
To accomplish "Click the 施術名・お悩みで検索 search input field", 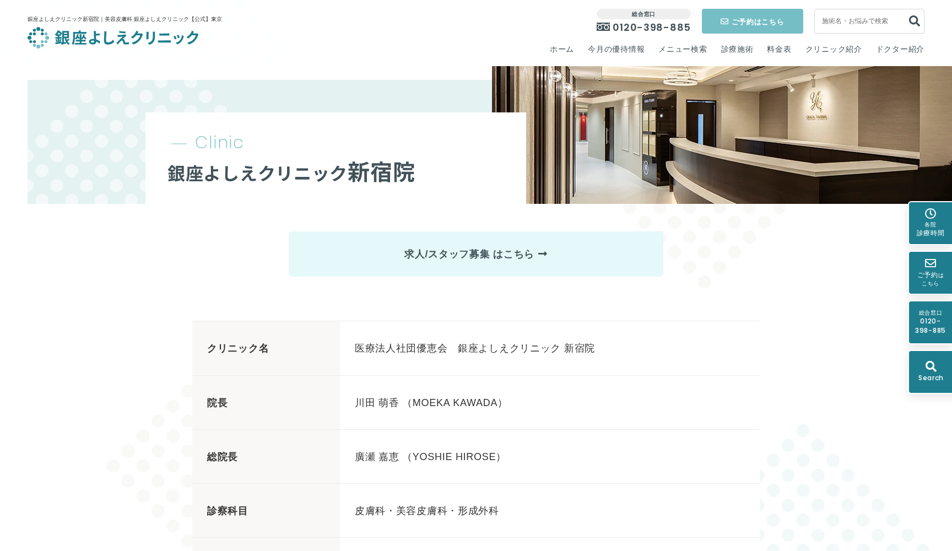I will point(859,21).
